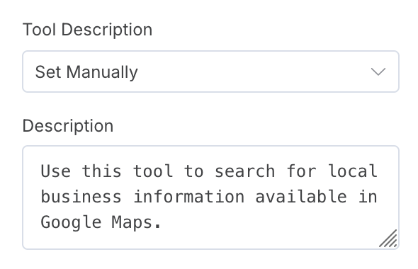Place cursor on the word 'search'
418x269 pixels.
point(244,171)
